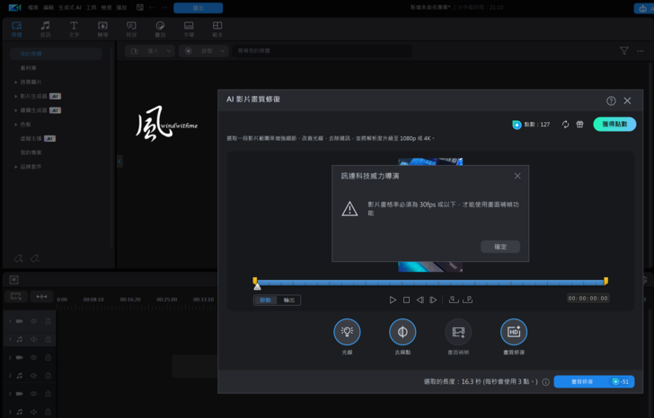654x418 pixels.
Task: Select the 畫面補幀 frame interpolation icon
Action: tap(458, 332)
